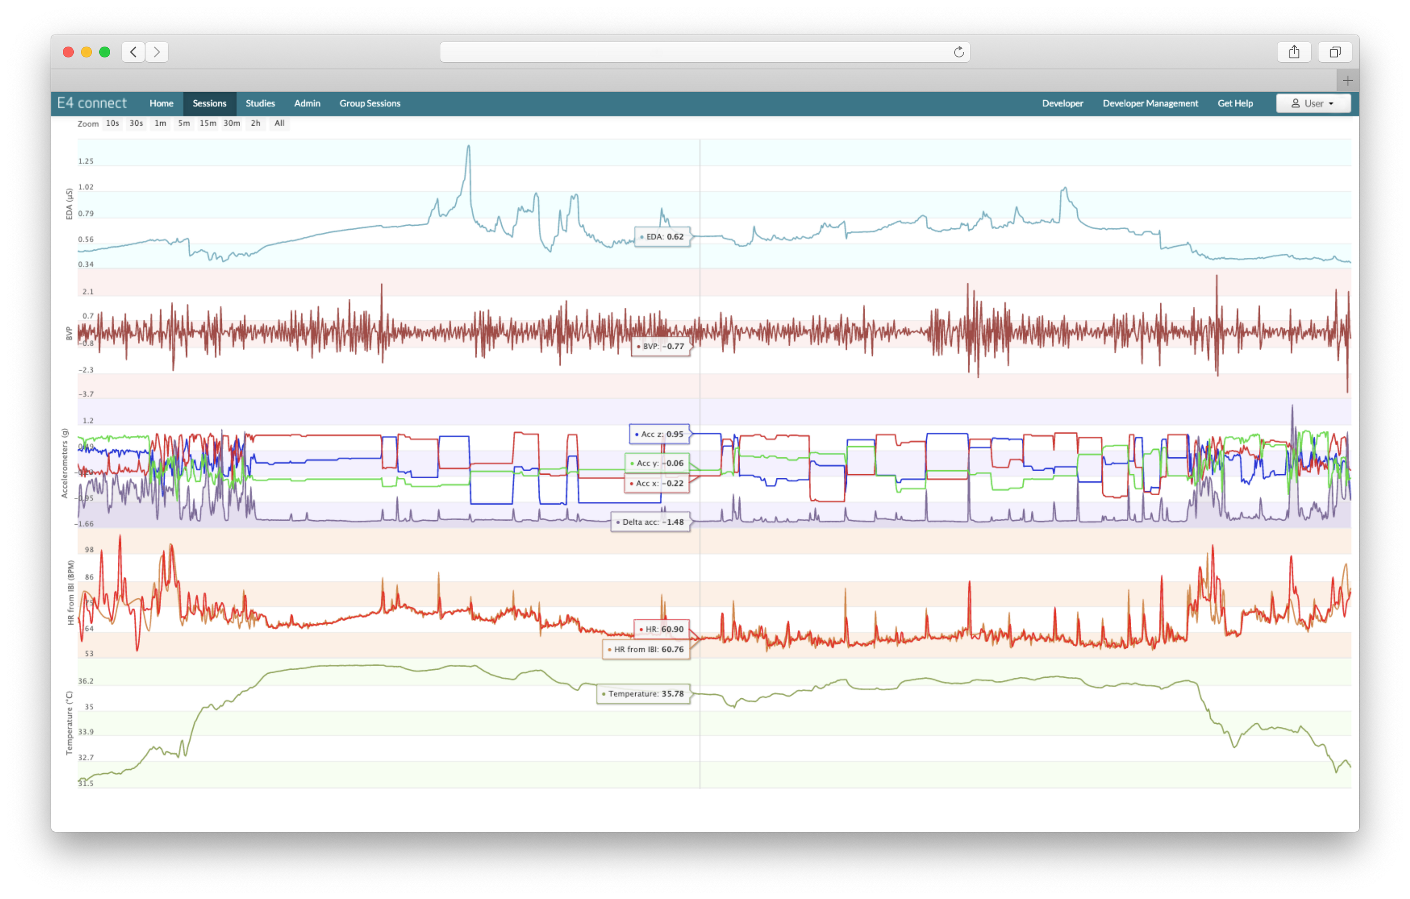
Task: Open the Studies menu item
Action: 260,103
